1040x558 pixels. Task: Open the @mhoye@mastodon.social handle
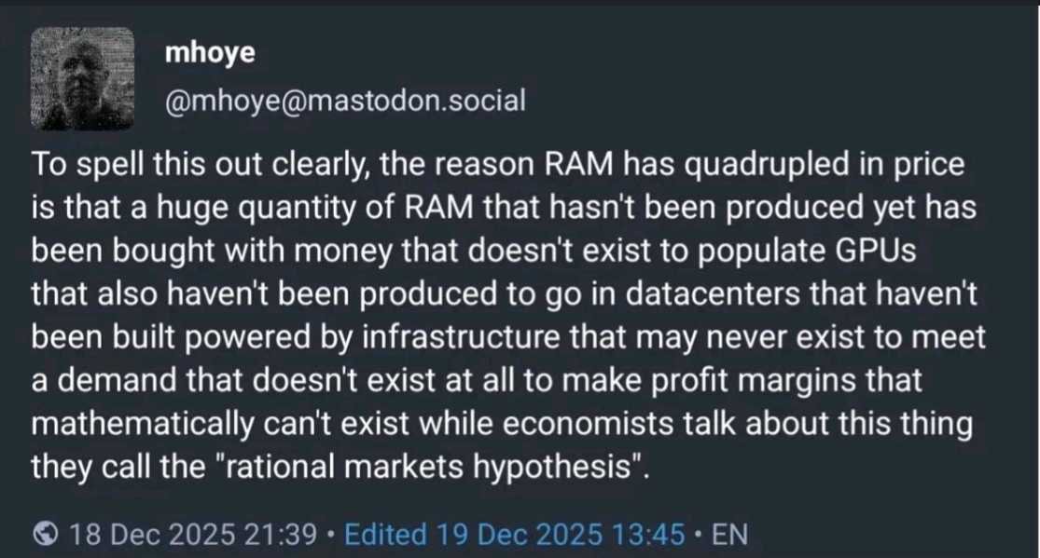pos(344,100)
